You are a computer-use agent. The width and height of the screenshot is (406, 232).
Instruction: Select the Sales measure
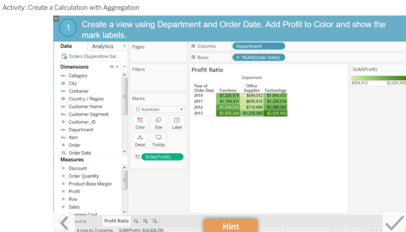74,207
